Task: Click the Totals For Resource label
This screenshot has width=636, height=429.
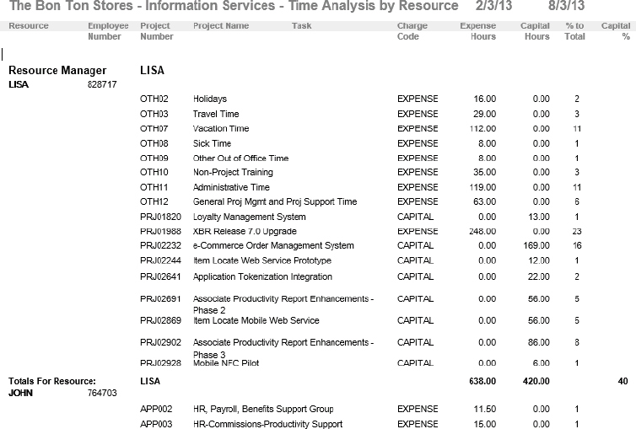Action: click(x=52, y=381)
